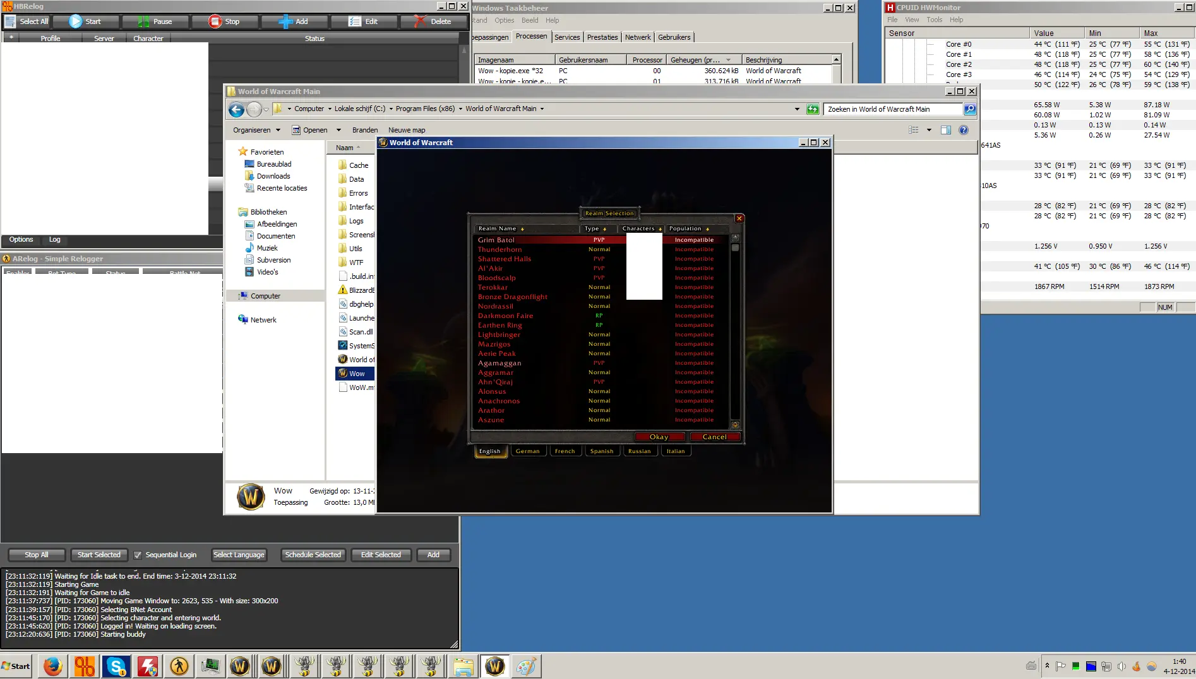Viewport: 1196px width, 679px height.
Task: Click the Realm list scrollbar down arrow
Action: (x=735, y=425)
